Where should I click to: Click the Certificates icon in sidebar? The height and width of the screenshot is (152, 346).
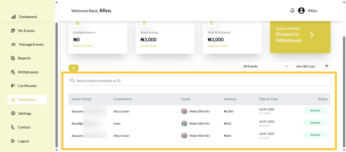[13, 86]
